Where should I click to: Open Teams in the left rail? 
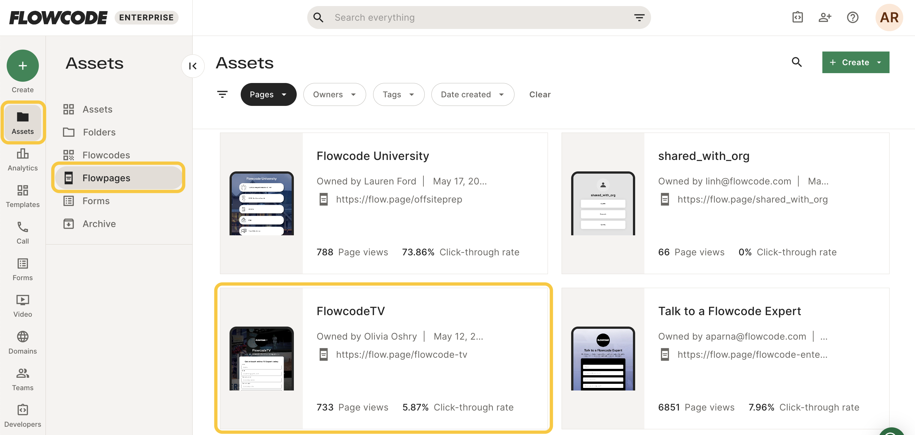(x=23, y=379)
